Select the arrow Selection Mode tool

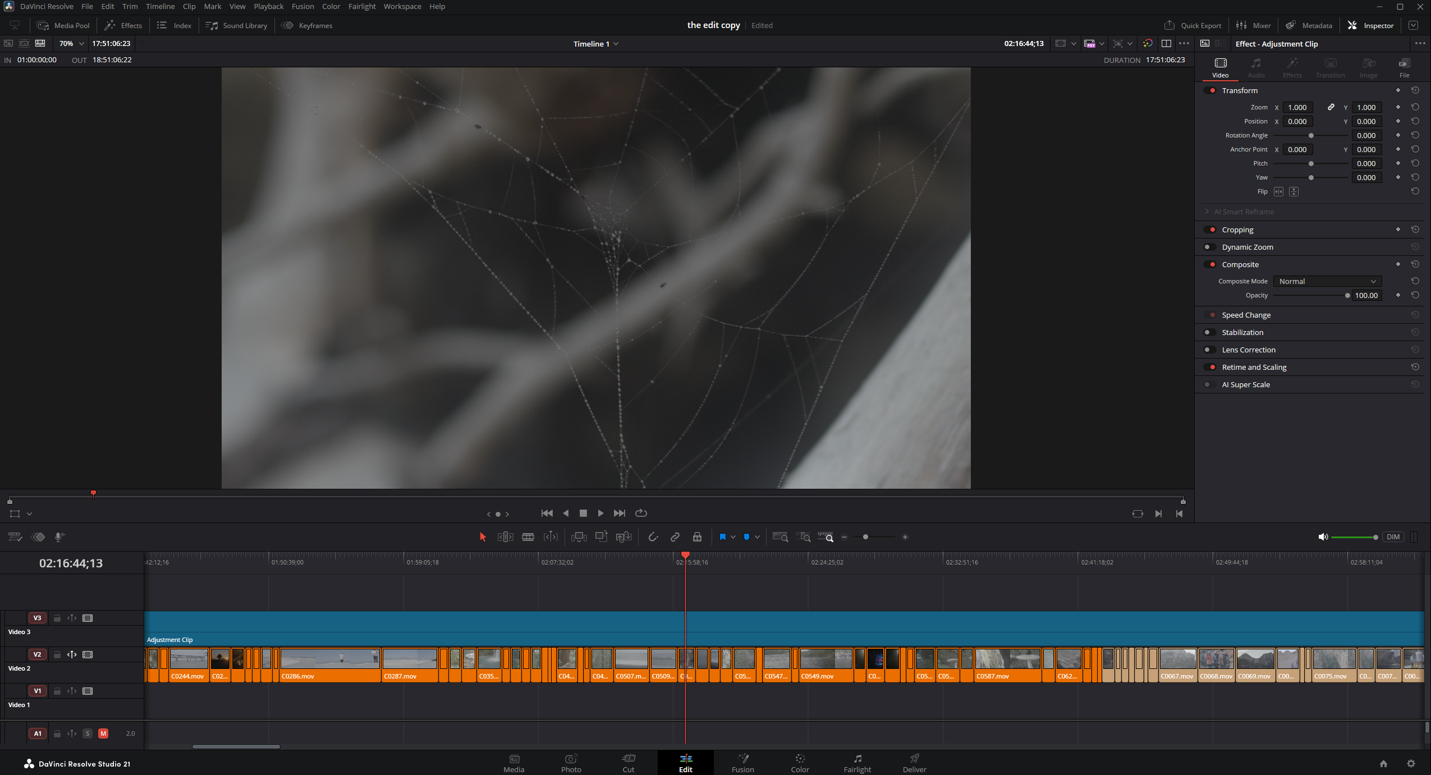pos(483,537)
